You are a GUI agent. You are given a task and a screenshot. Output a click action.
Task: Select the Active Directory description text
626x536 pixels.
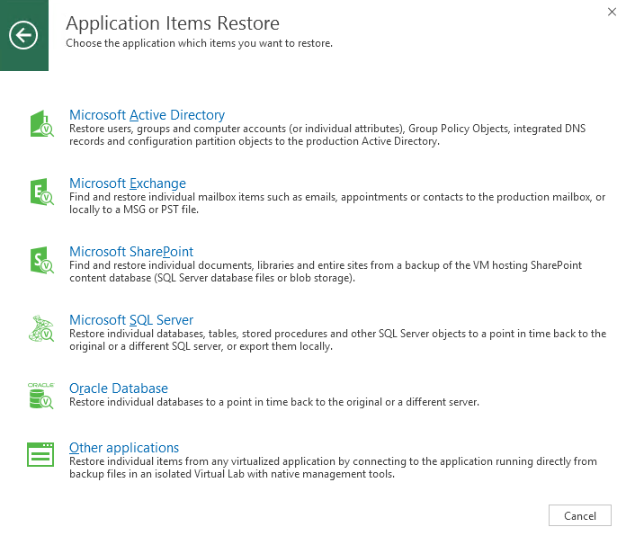[x=327, y=135]
